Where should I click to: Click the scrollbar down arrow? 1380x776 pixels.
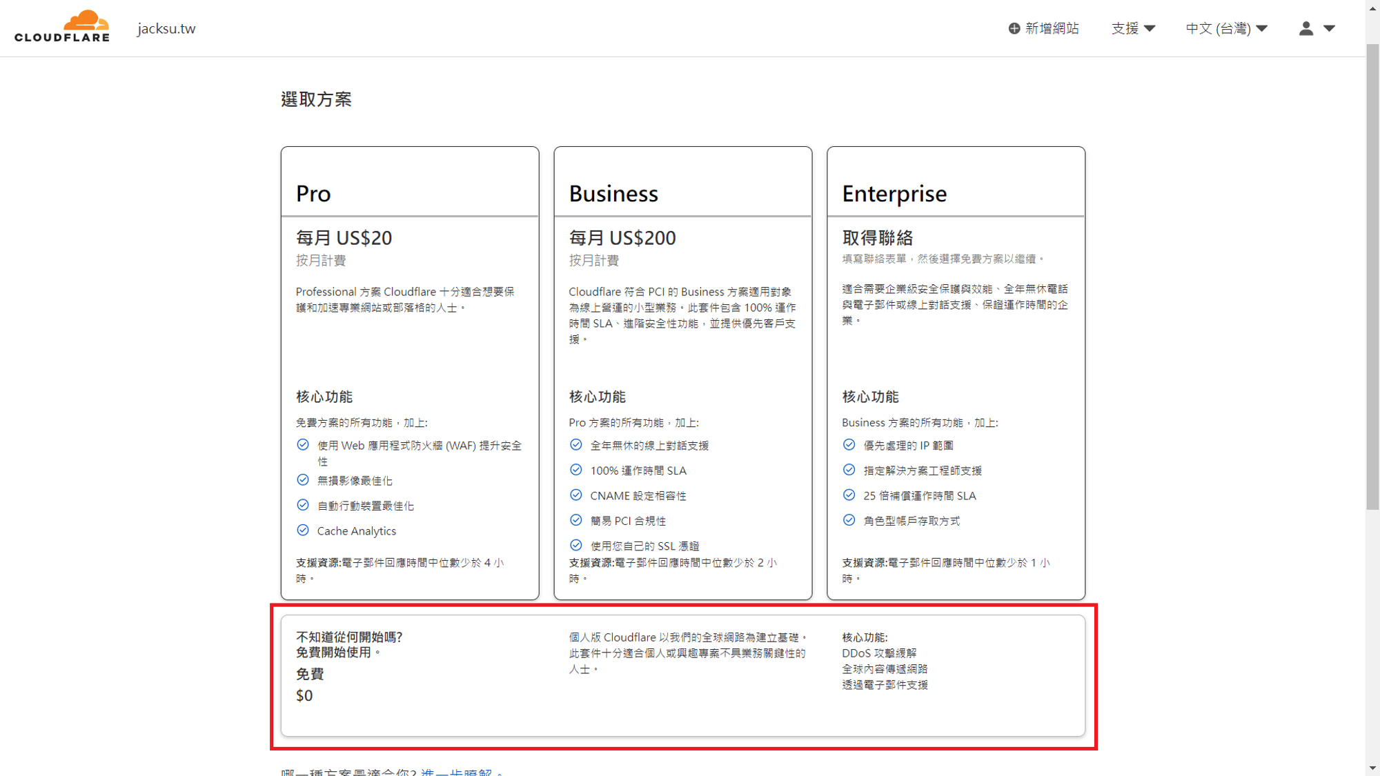[1372, 768]
